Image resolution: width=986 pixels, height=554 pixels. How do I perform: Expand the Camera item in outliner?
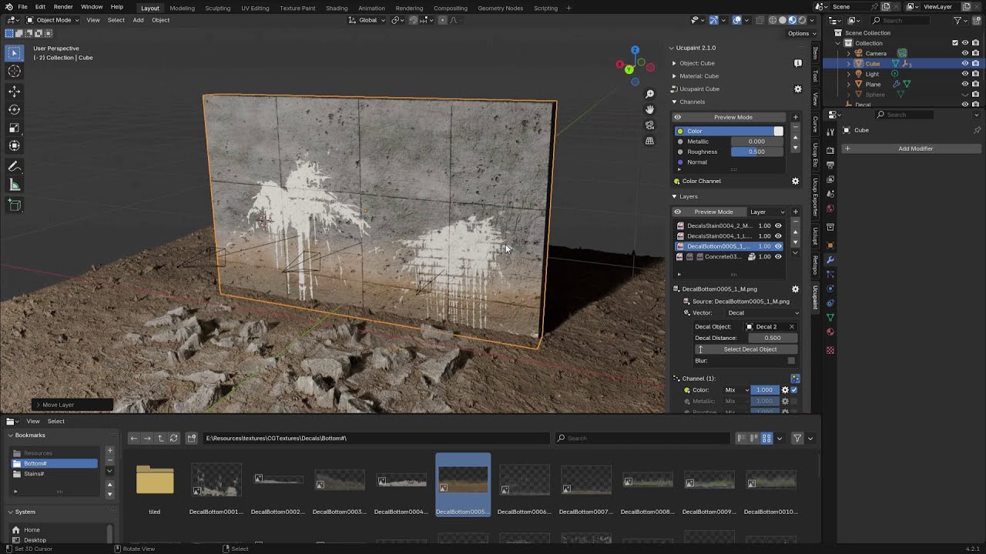pos(849,53)
